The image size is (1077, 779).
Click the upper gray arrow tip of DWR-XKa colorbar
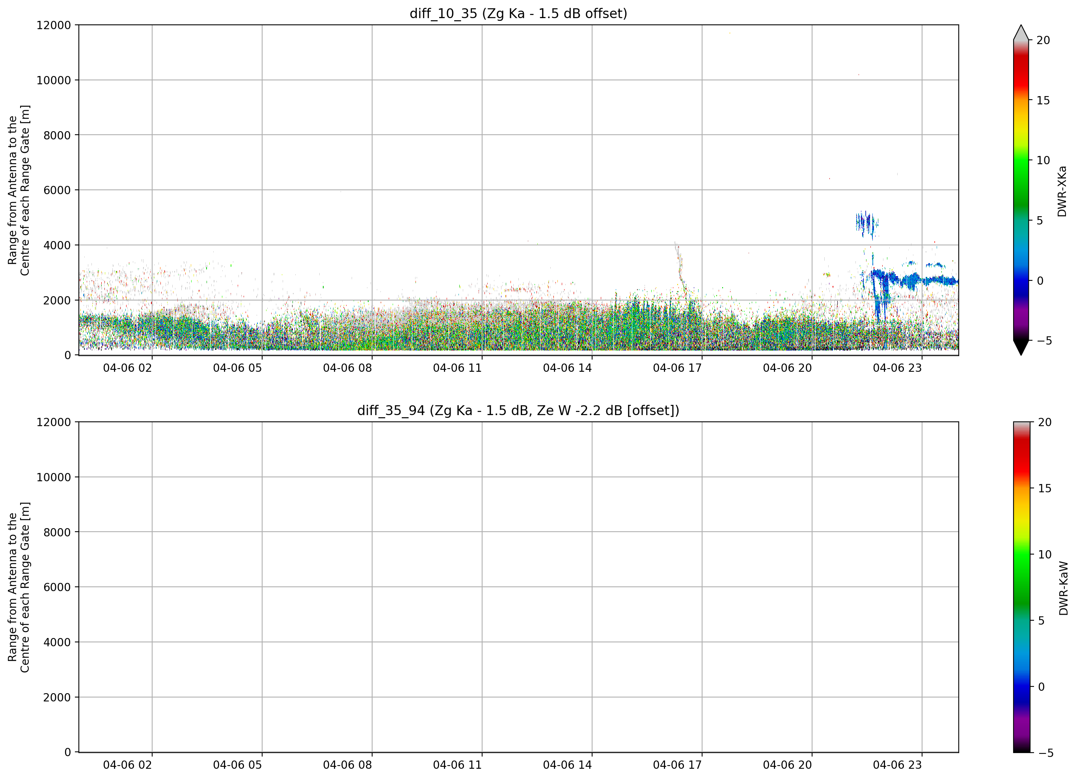pos(1021,32)
